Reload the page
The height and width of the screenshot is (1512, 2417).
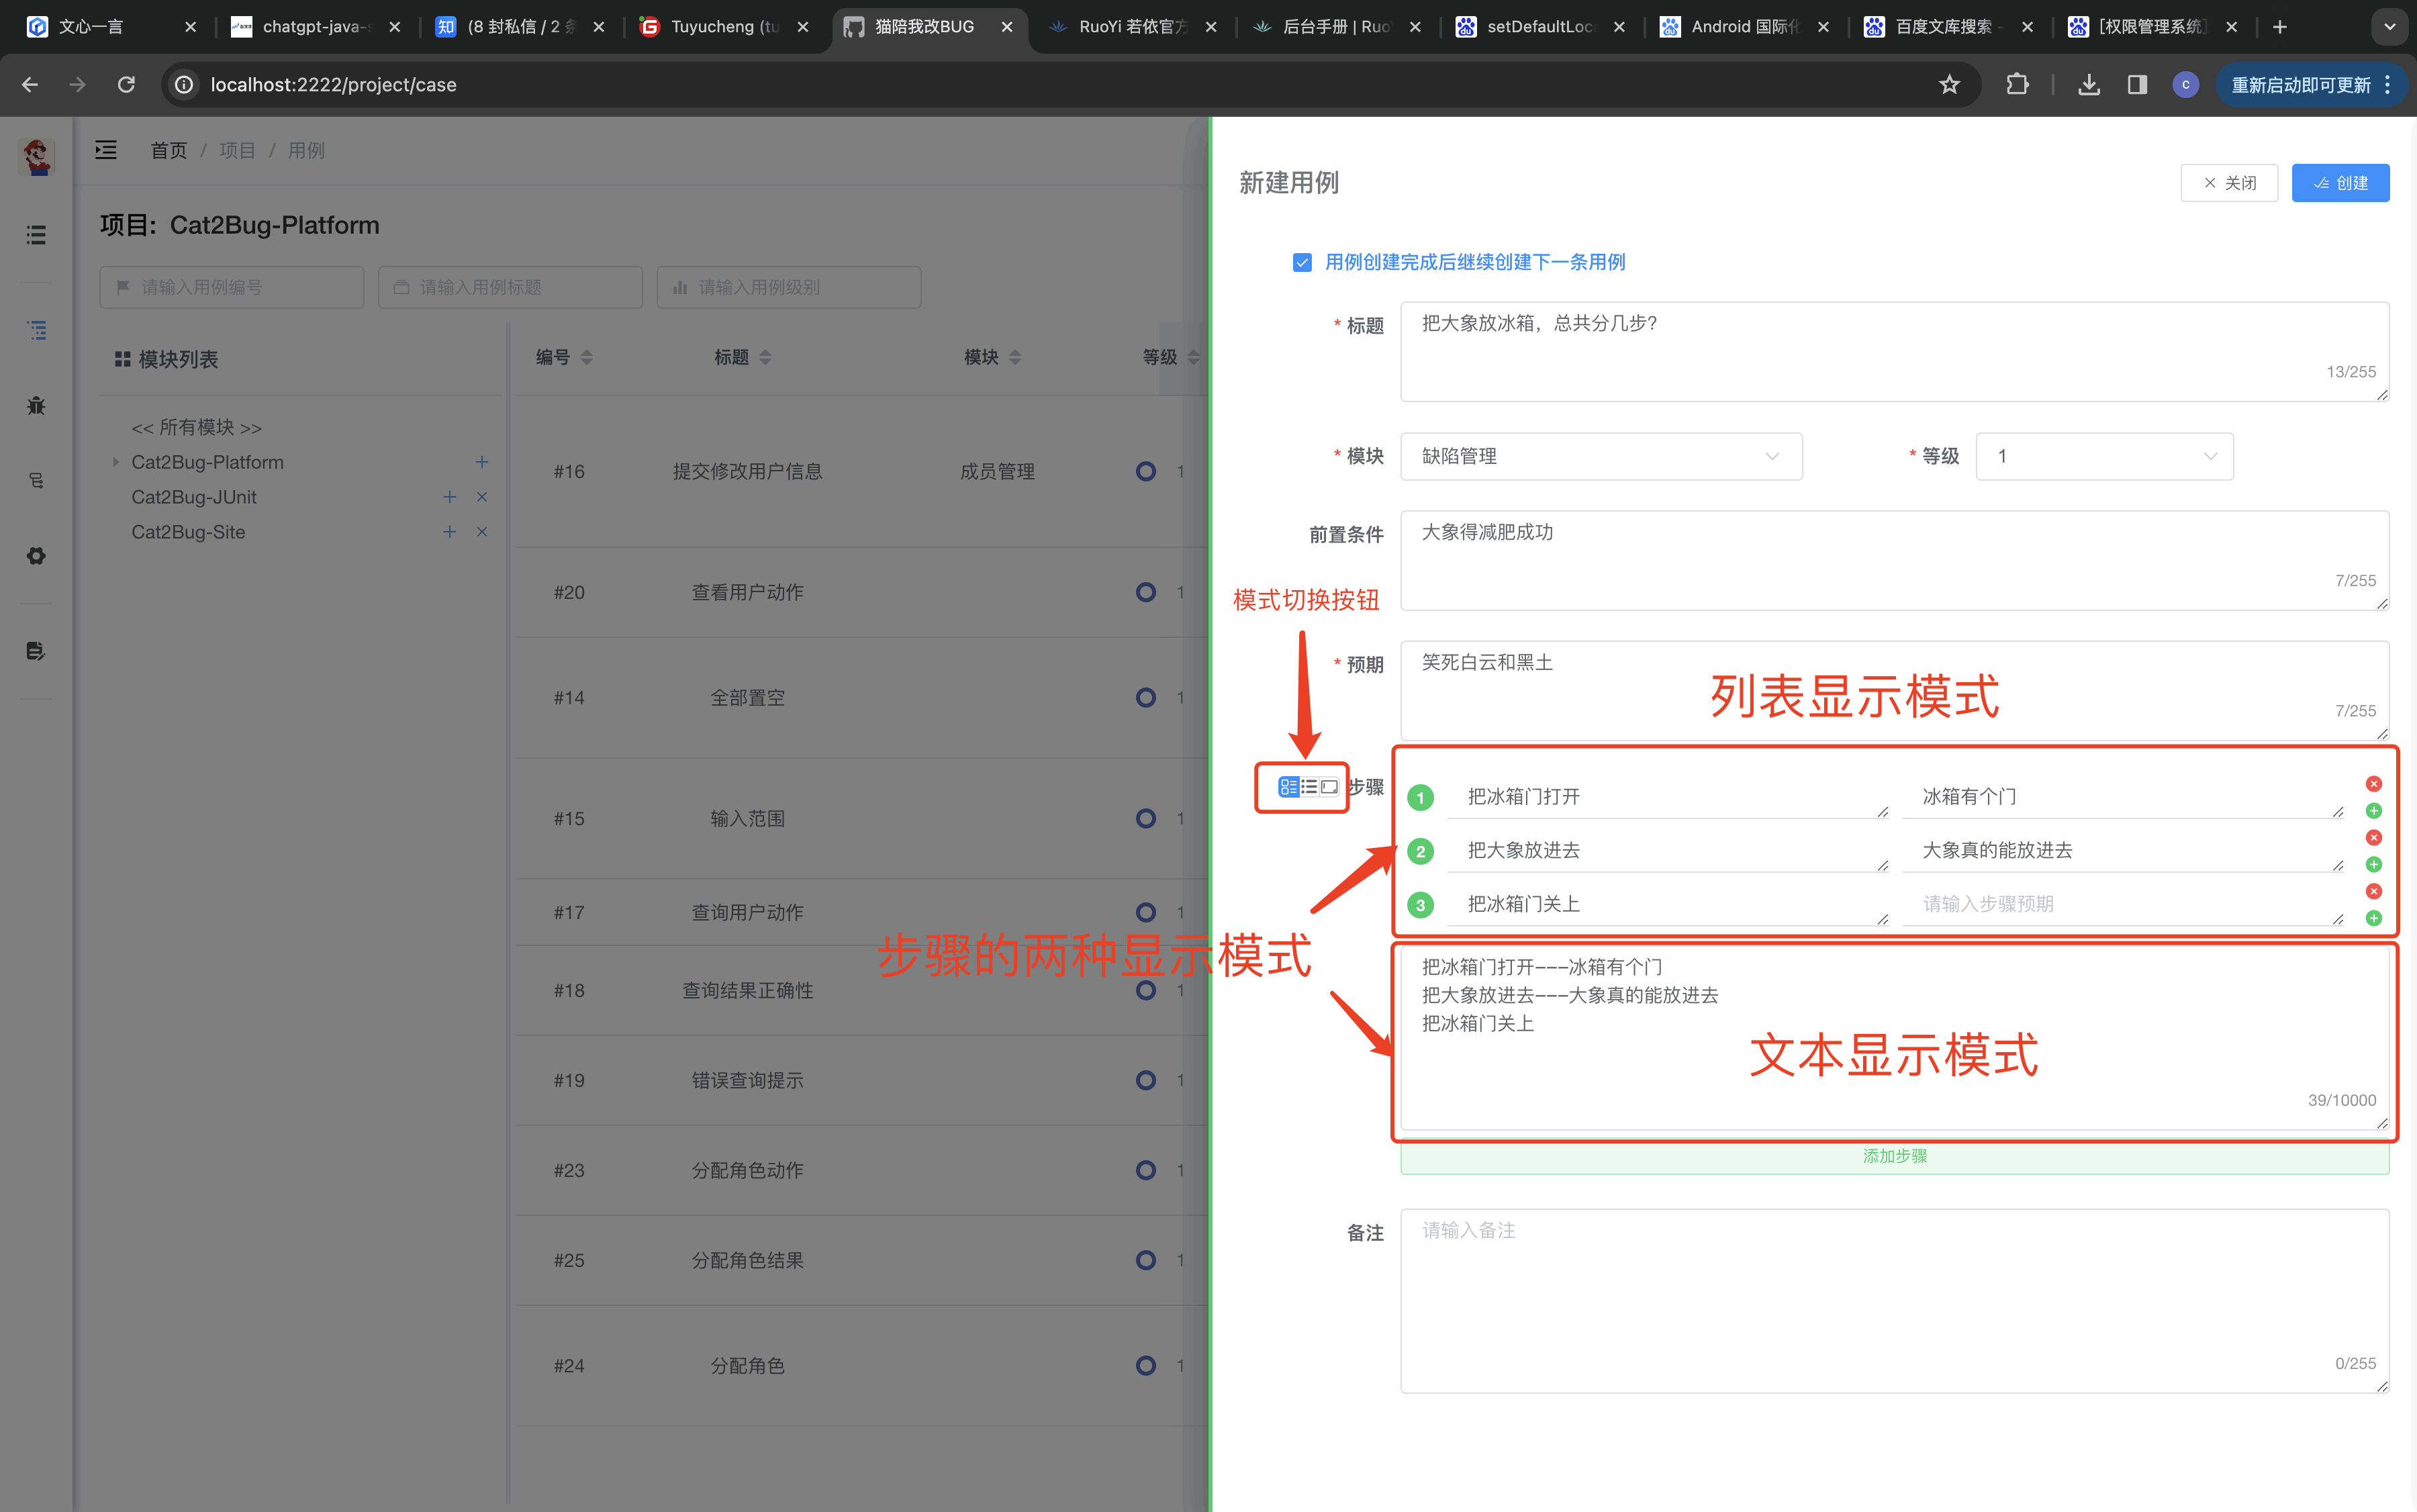pos(126,85)
